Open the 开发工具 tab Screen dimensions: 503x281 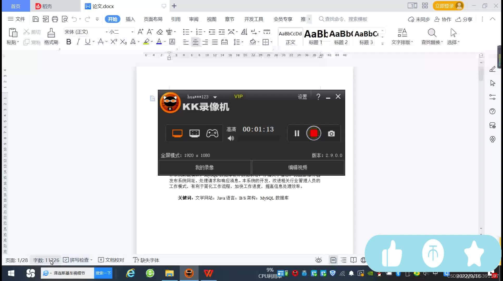click(x=254, y=19)
